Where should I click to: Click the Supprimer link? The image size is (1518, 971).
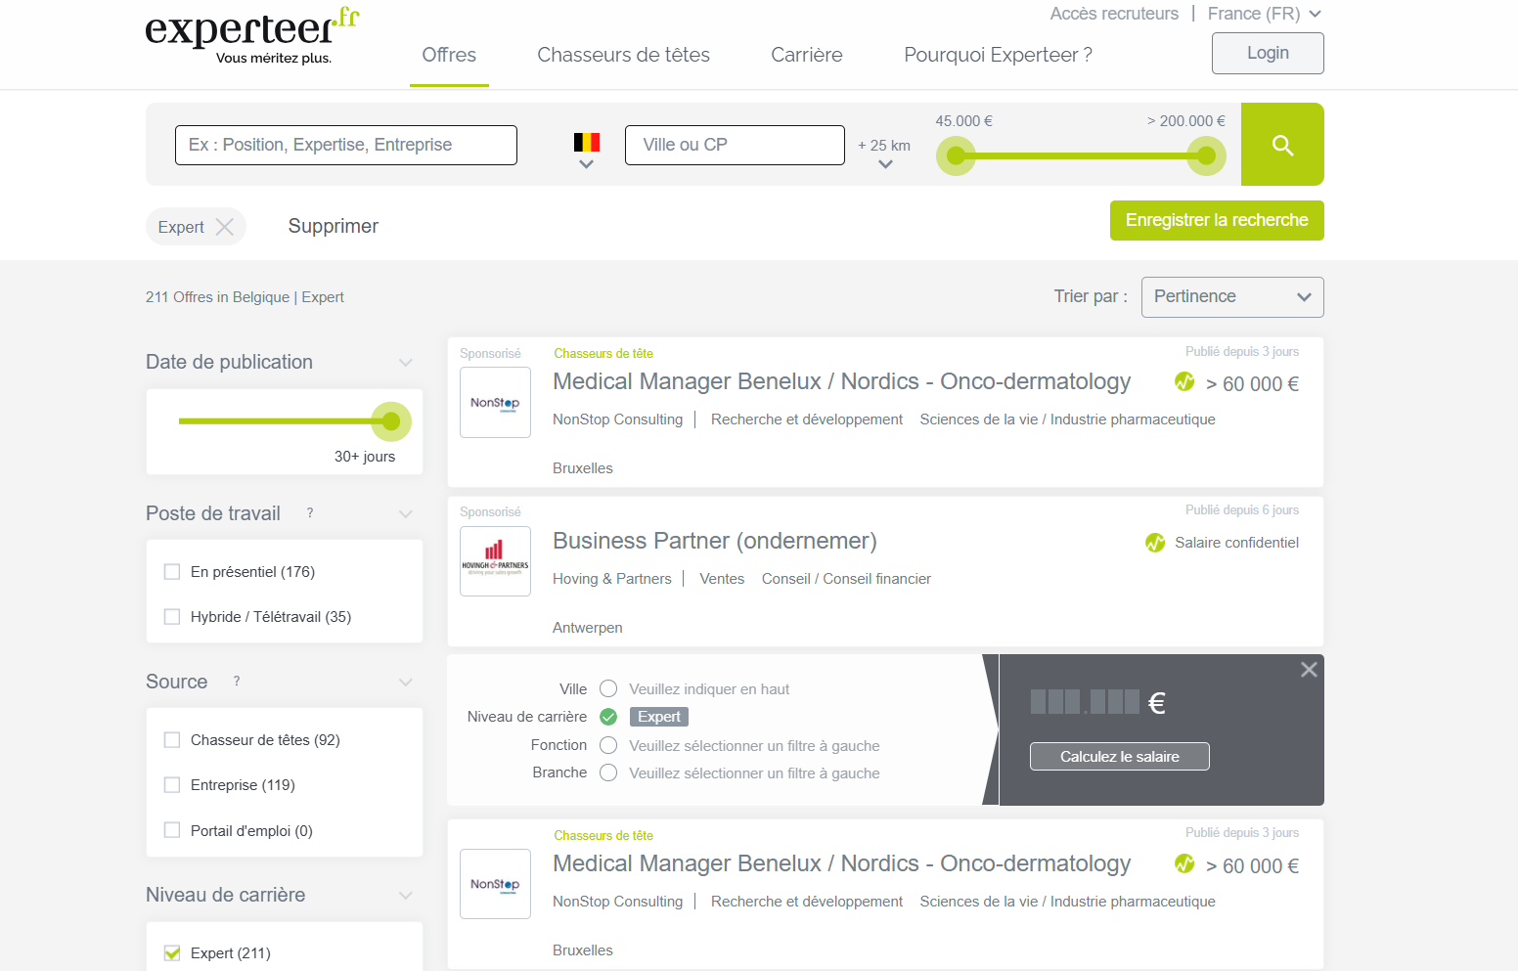pos(333,226)
